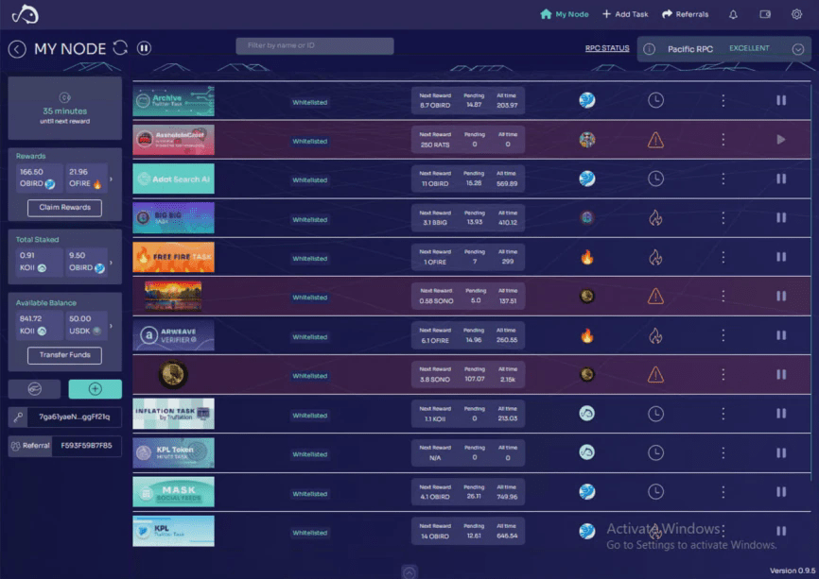The image size is (819, 579).
Task: Open the Settings gear icon
Action: (x=797, y=13)
